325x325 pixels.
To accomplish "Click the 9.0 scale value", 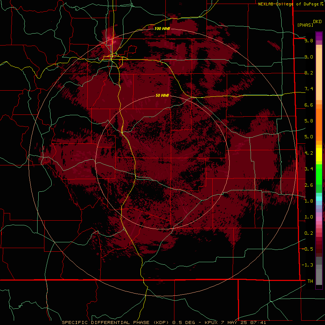I will coord(309,57).
